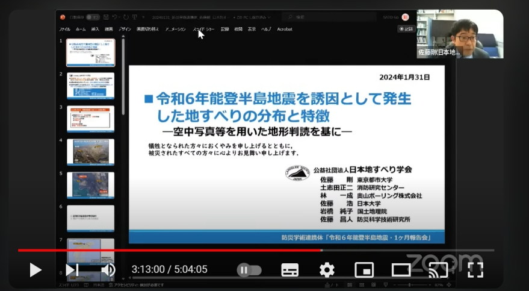This screenshot has width=529, height=291.
Task: Toggle the PowerPoint AutoSave switch
Action: click(93, 17)
